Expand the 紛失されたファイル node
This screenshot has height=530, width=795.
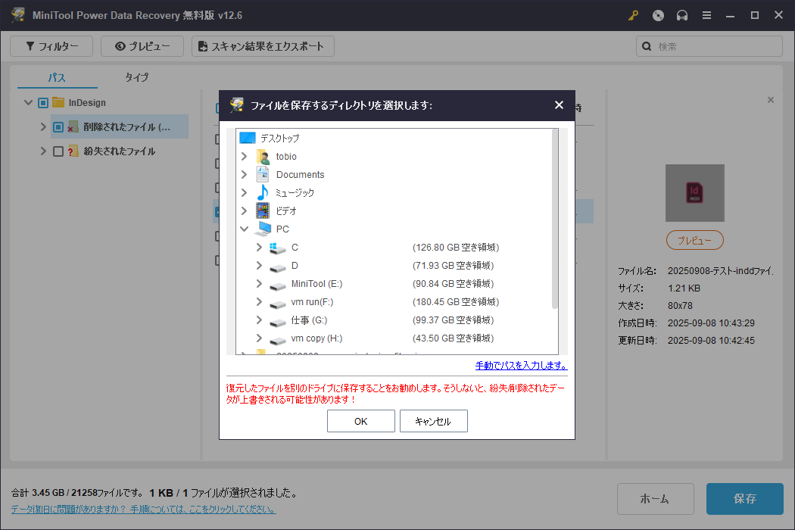click(x=43, y=151)
